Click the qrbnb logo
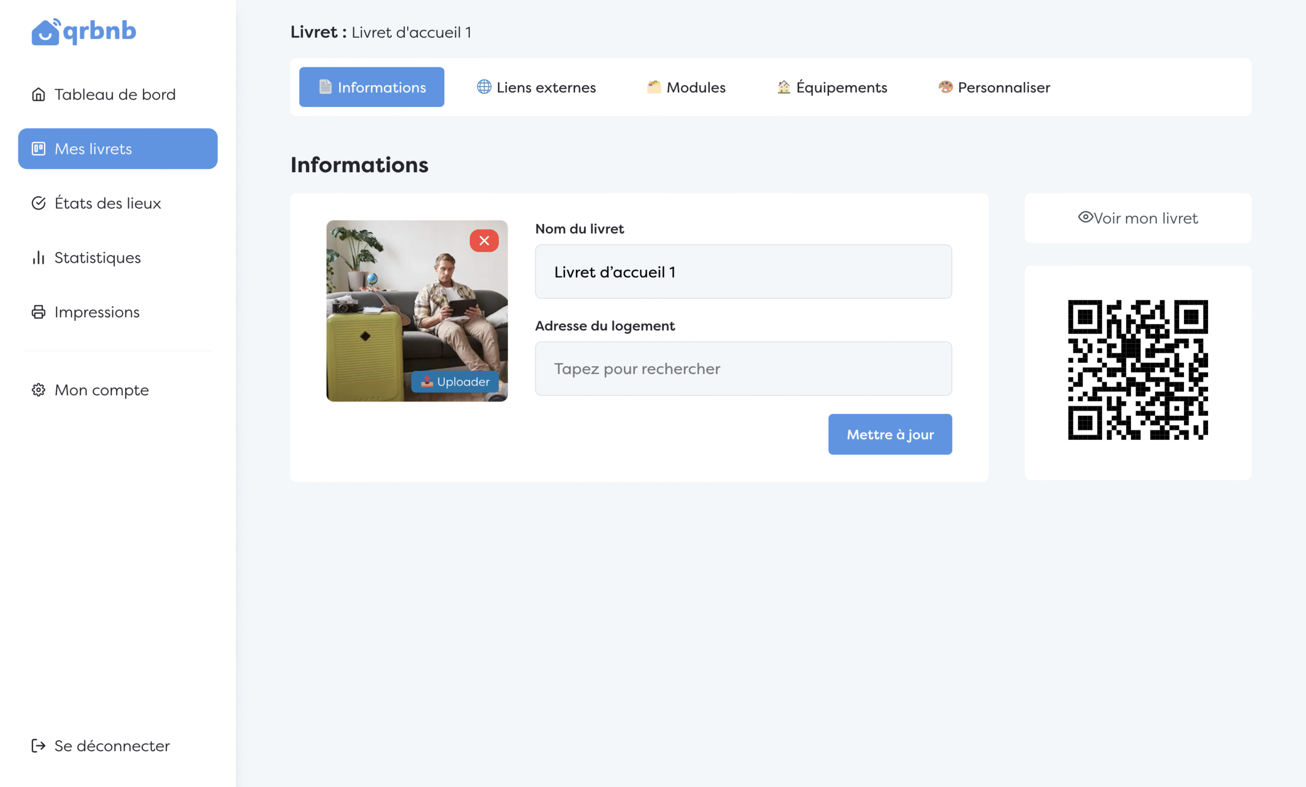The height and width of the screenshot is (787, 1306). [x=84, y=32]
